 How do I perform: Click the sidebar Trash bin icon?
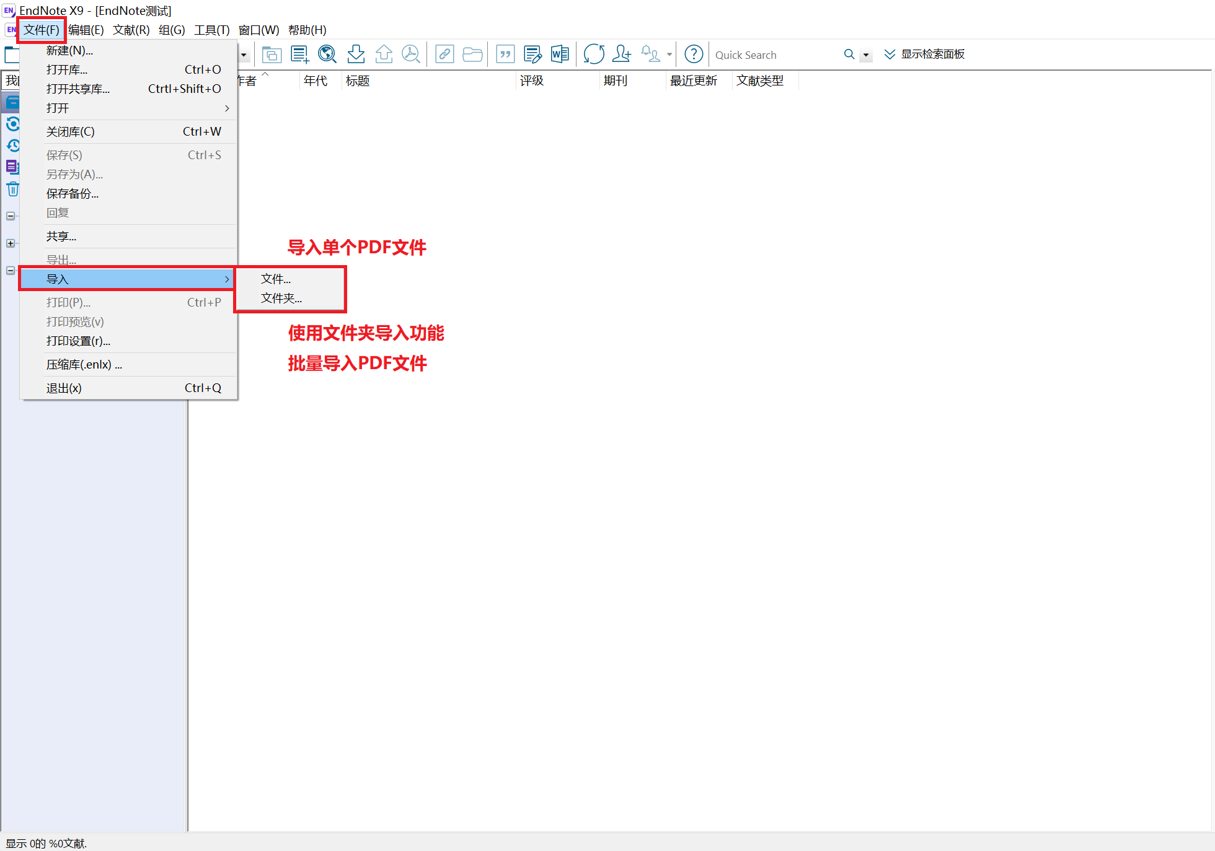pyautogui.click(x=13, y=189)
